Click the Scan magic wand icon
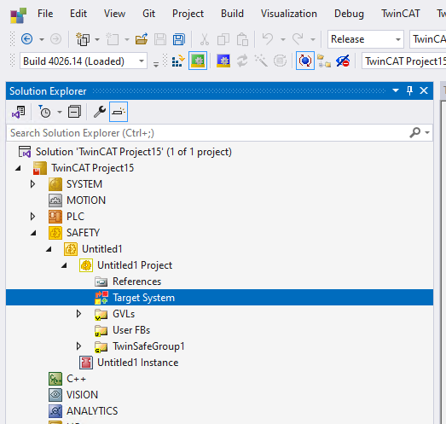The width and height of the screenshot is (446, 424). [261, 61]
